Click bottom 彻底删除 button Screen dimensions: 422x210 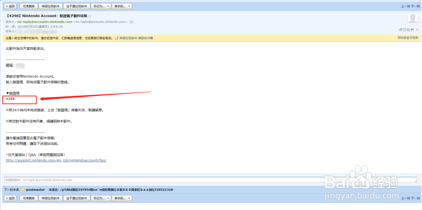(28, 198)
